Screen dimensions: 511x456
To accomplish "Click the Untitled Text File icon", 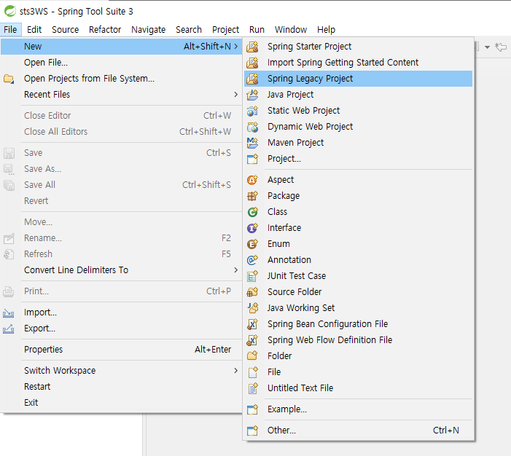I will pos(252,388).
